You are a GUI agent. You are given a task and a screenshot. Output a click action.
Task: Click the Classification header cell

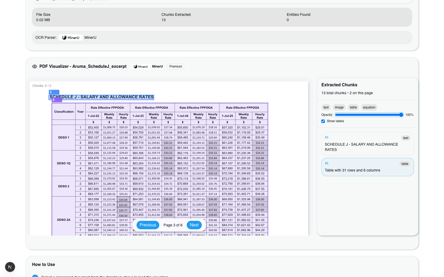click(x=64, y=112)
